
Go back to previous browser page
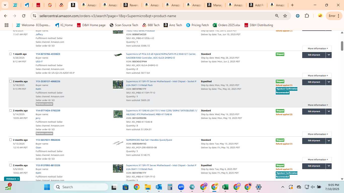tap(6, 16)
